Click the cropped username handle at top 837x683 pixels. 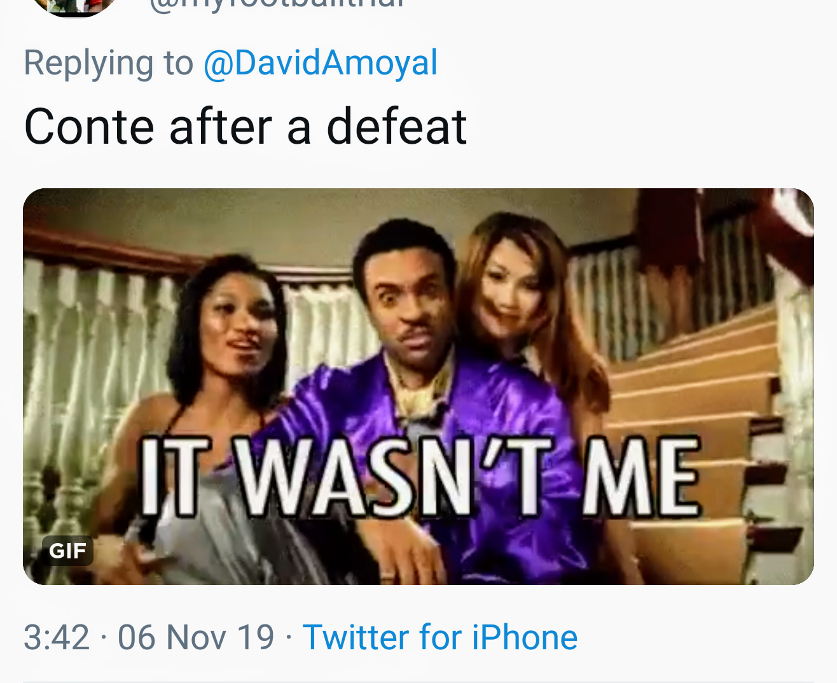tap(277, 5)
